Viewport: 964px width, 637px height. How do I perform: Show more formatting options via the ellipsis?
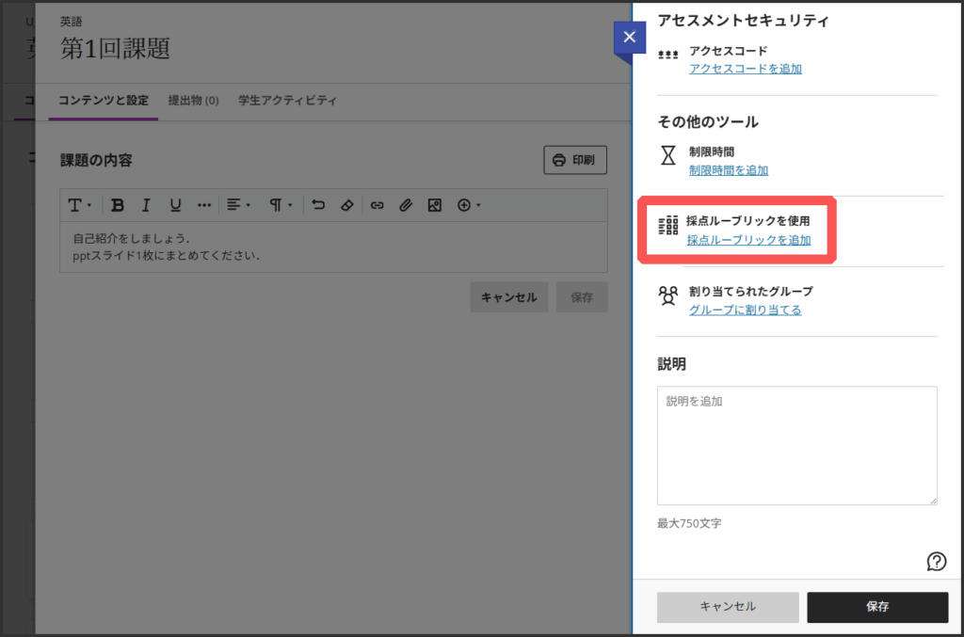pyautogui.click(x=204, y=205)
